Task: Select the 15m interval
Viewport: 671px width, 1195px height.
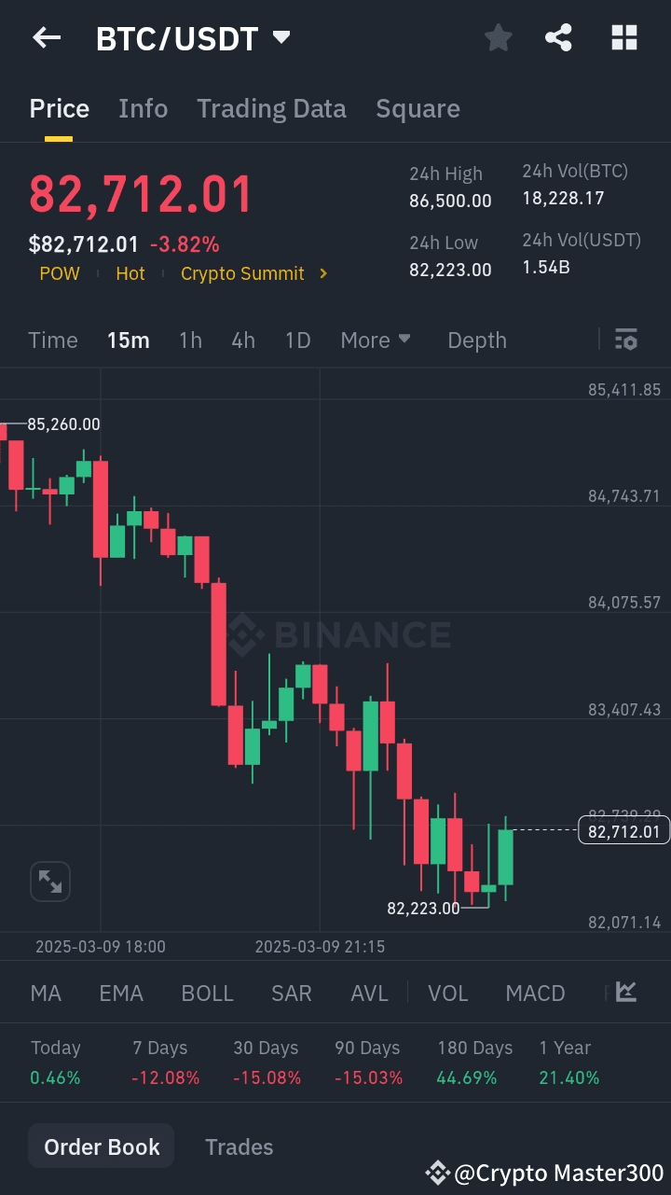Action: 129,340
